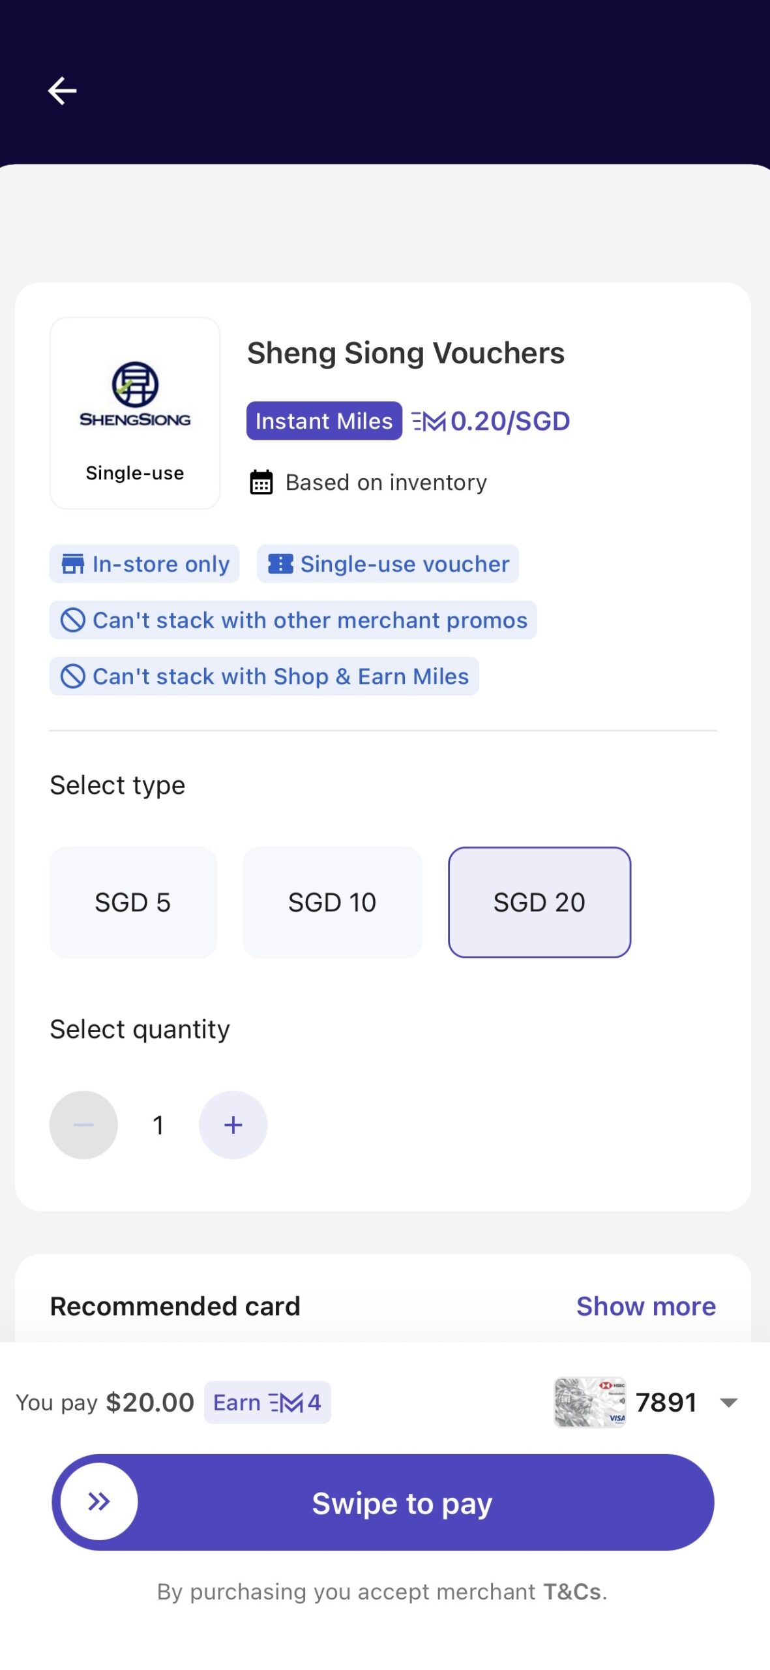Expand the card dropdown arrow beside 7891
The height and width of the screenshot is (1670, 770).
(728, 1403)
